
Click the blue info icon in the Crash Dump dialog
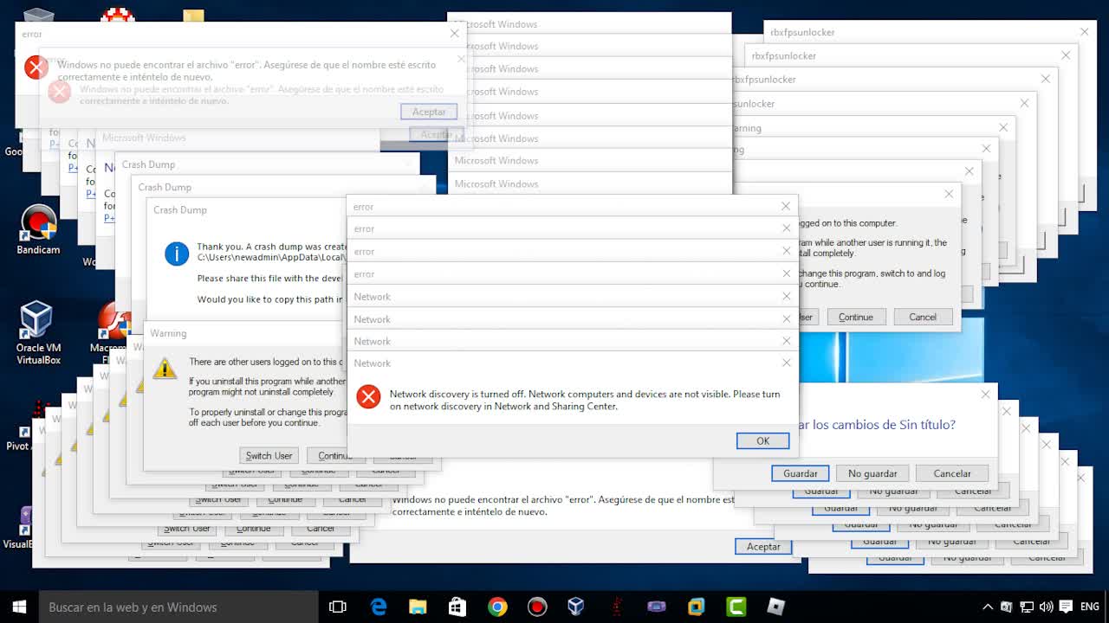click(x=177, y=254)
